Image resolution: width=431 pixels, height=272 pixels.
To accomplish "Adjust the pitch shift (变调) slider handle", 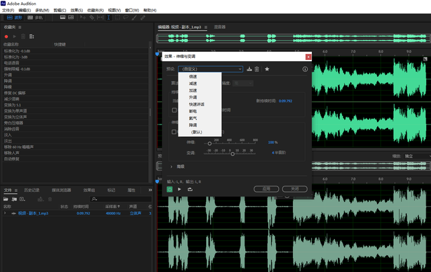I will click(x=232, y=154).
